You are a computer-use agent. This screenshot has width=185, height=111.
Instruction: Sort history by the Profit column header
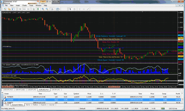click(178, 94)
